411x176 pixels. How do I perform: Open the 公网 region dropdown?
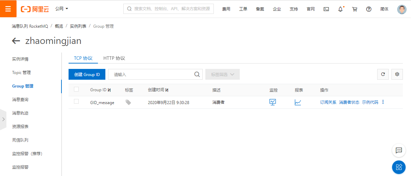(61, 8)
